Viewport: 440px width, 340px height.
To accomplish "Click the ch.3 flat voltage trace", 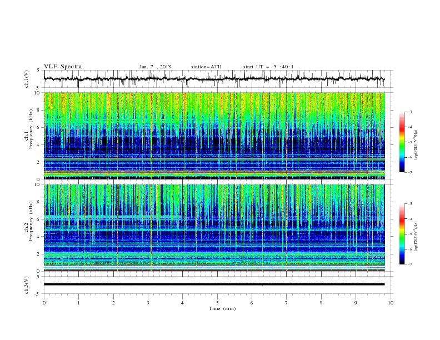I will (x=214, y=284).
